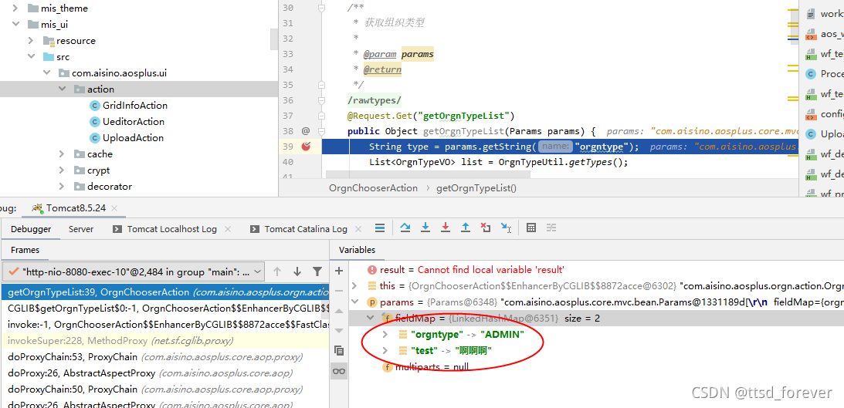Switch to the Debugger tab
This screenshot has height=408, width=844.
pos(31,229)
